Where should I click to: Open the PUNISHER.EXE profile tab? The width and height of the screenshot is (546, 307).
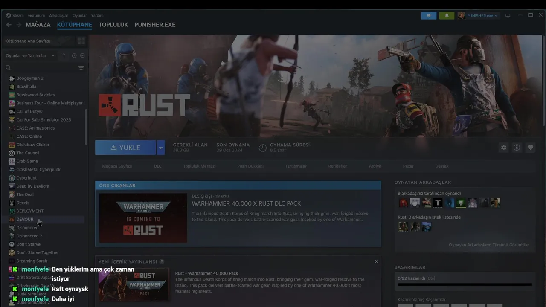(155, 25)
